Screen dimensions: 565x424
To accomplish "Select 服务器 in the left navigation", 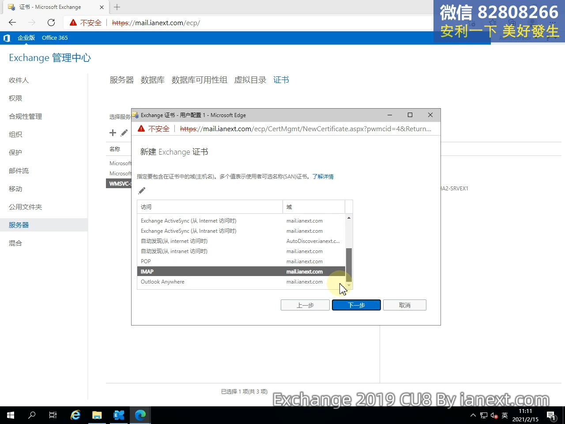I will click(19, 225).
